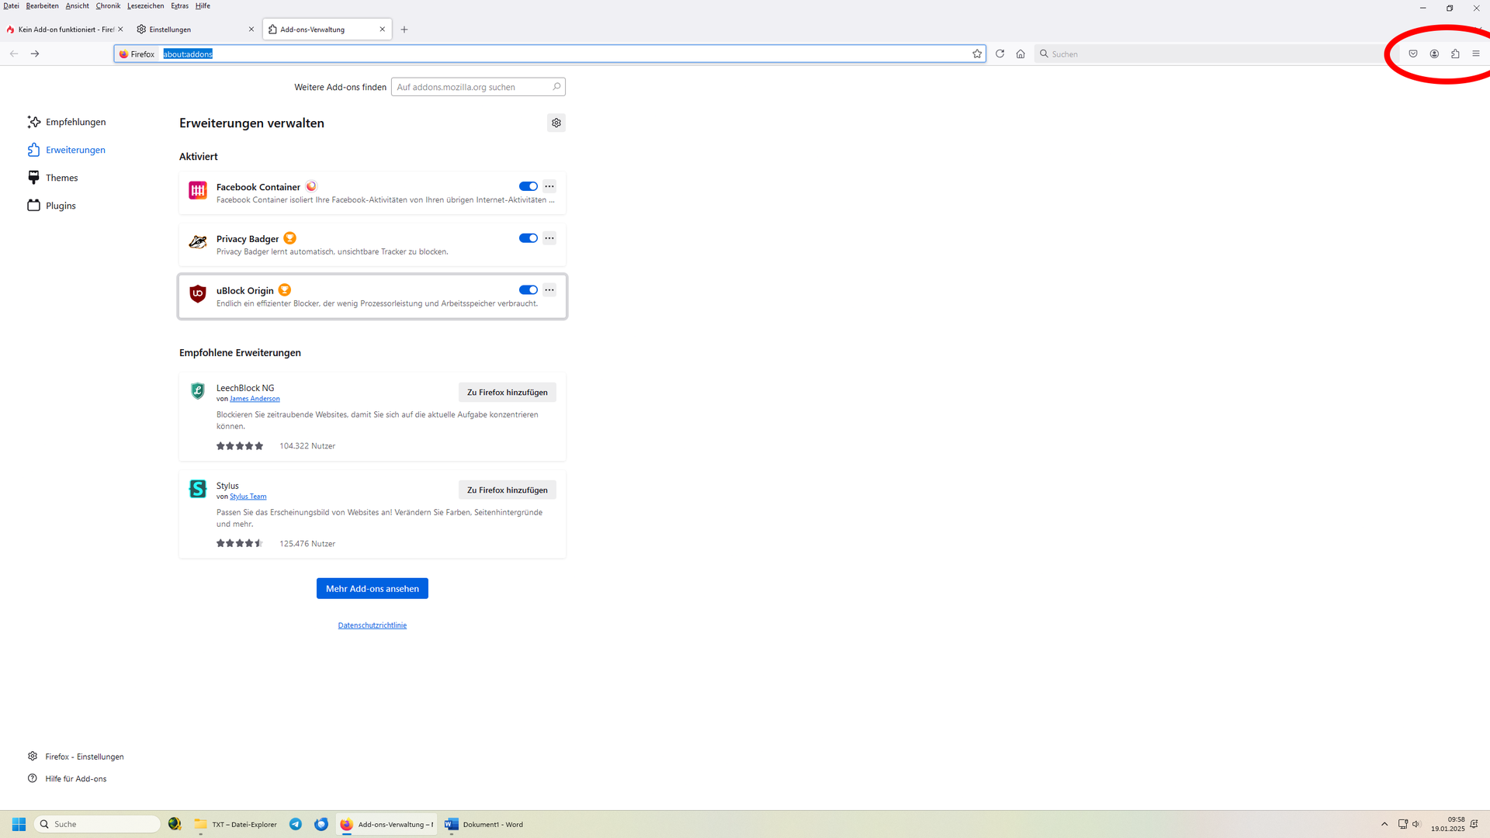The image size is (1490, 838).
Task: Open more options menu for uBlock Origin
Action: (549, 290)
